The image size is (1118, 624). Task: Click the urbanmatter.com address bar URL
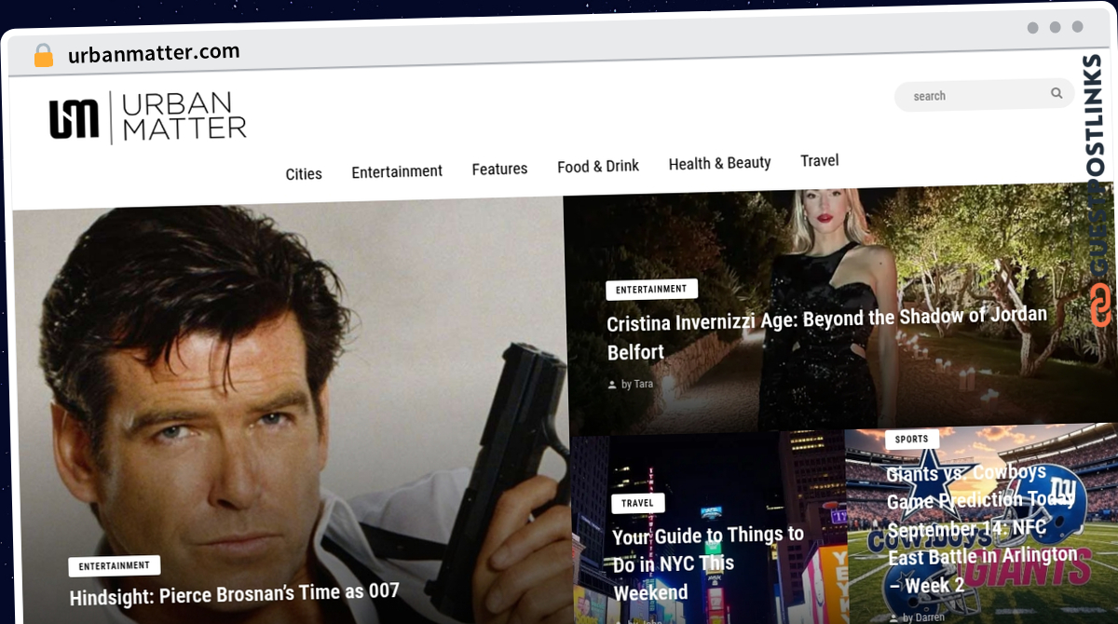[x=154, y=53]
